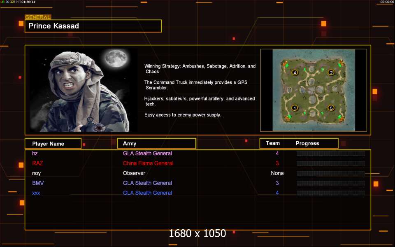Click the loading progress bar for hz

click(331, 154)
